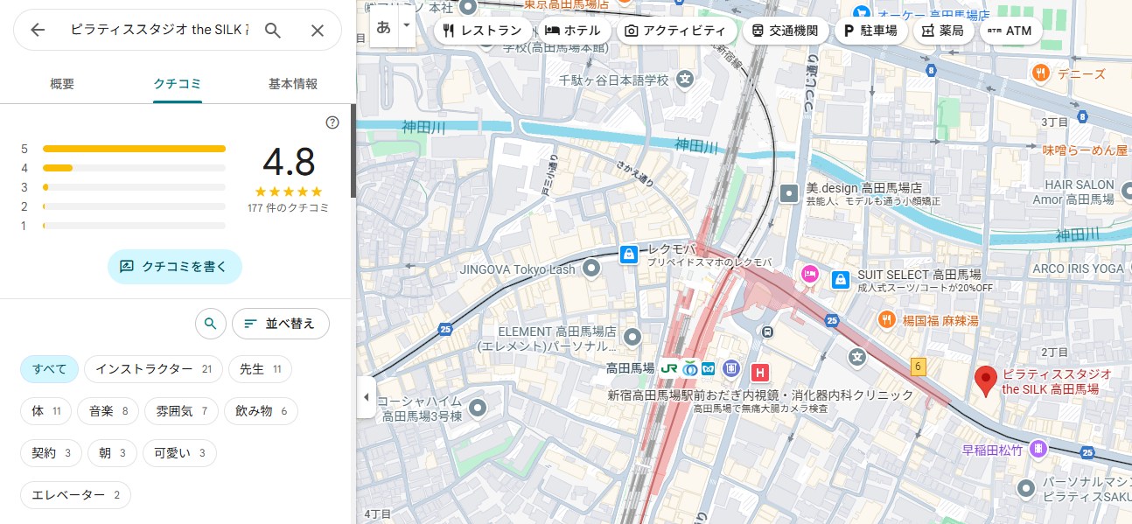Expand the input language あ dropdown arrow
Viewport: 1132px width, 524px height.
click(x=406, y=26)
